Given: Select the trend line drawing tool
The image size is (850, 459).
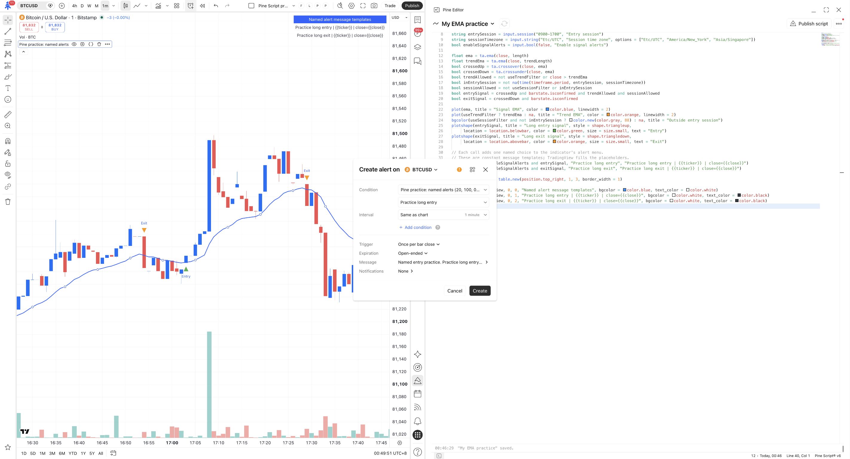Looking at the screenshot, I should pyautogui.click(x=8, y=31).
